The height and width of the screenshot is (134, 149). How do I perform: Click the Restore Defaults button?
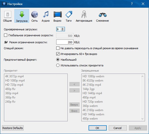pos(13,128)
